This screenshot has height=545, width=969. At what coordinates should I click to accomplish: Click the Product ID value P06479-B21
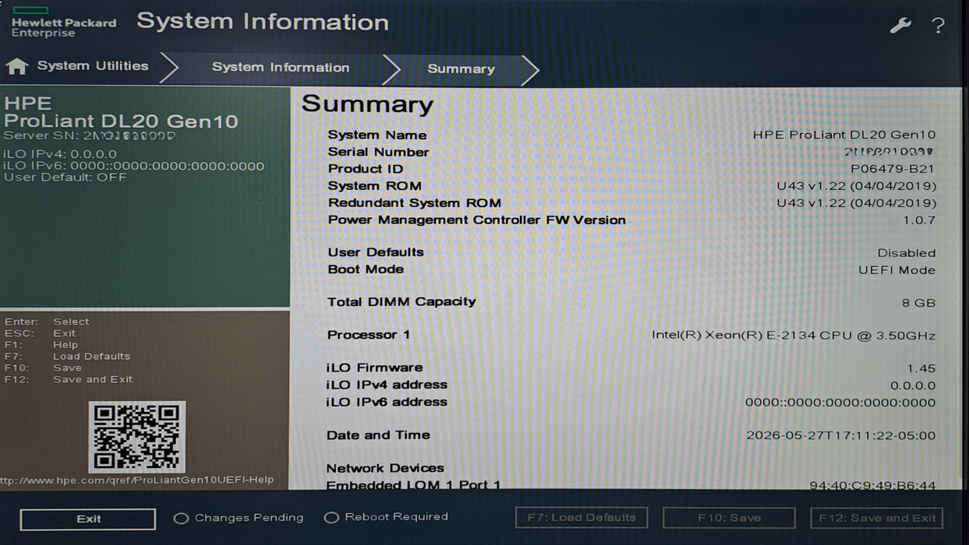[893, 169]
